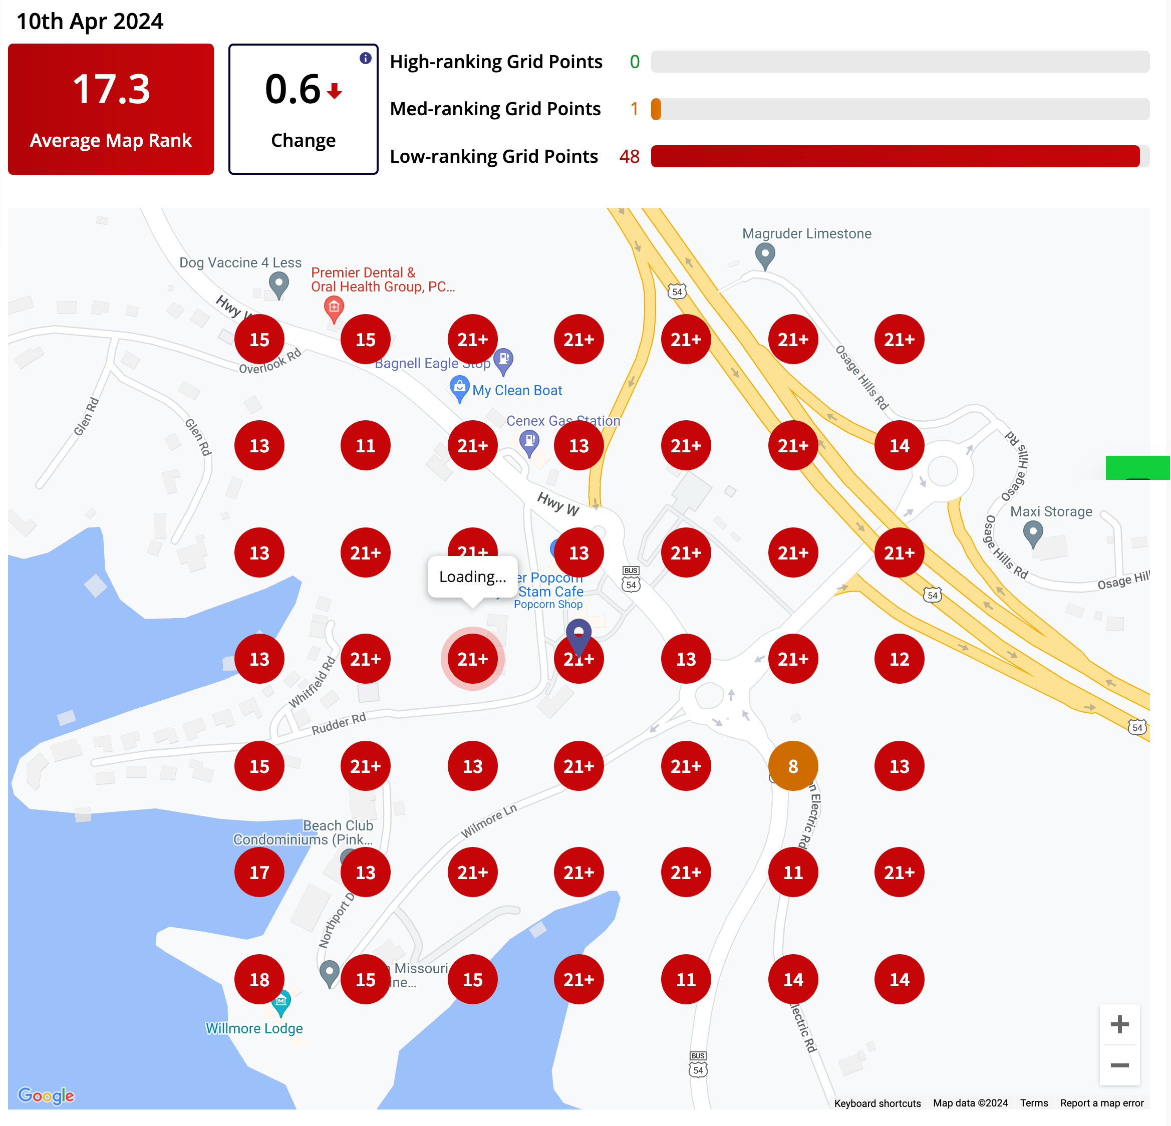Select the highlighted 21+ grid point below Loading
1171x1126 pixels.
(472, 659)
